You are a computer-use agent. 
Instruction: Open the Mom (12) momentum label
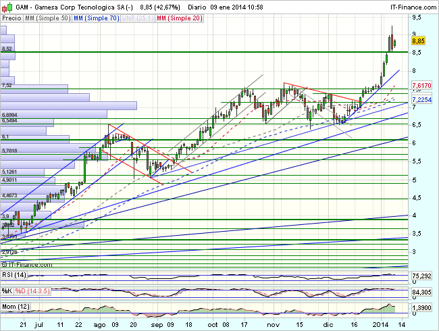pos(16,307)
